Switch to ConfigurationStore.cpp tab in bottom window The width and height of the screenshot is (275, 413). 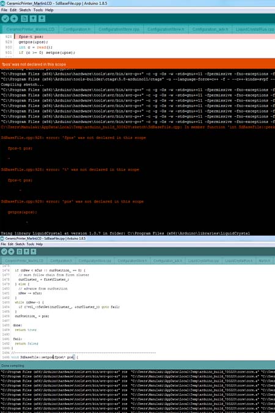coord(95,261)
